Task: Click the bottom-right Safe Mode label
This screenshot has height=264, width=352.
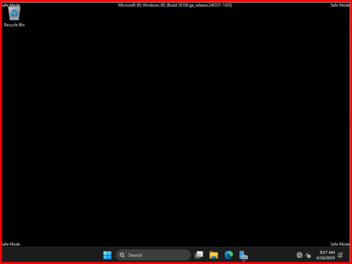Action: 340,244
